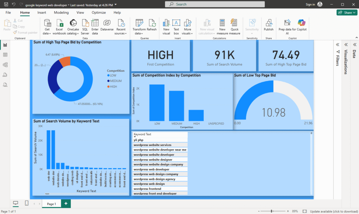This screenshot has width=359, height=214.
Task: Select desktop layout view
Action: coord(15,203)
